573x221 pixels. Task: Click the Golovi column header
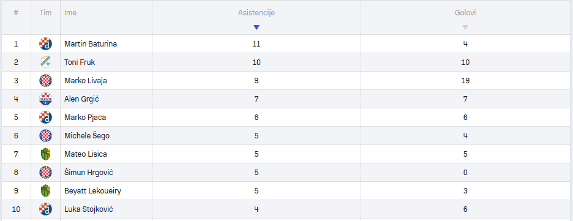coord(465,13)
